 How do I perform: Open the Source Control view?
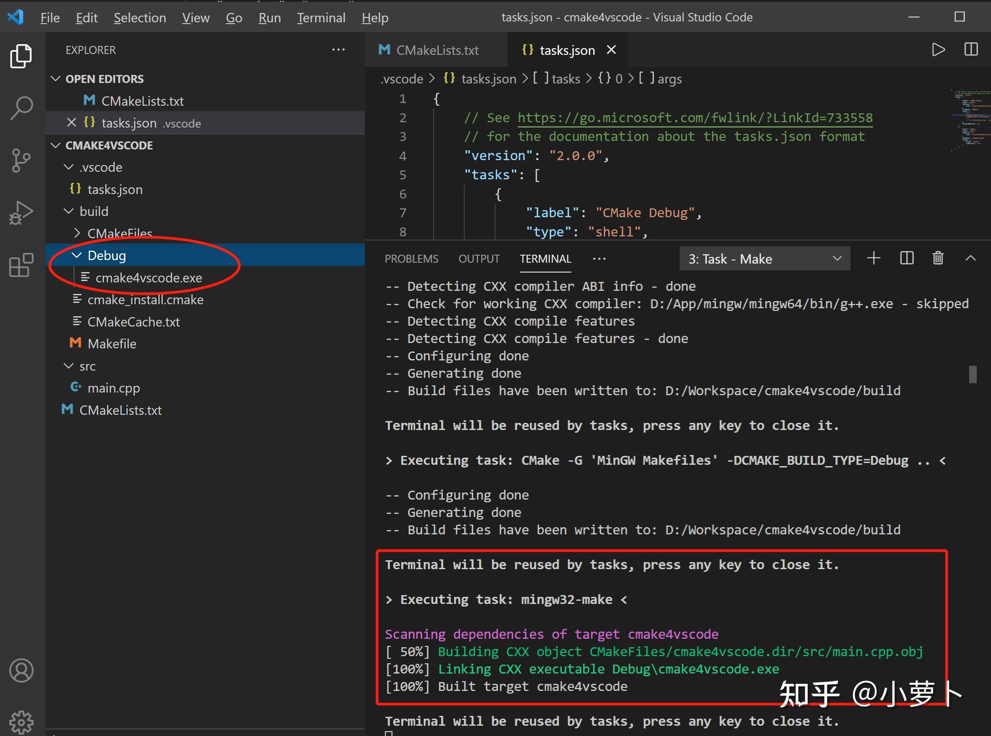click(x=21, y=161)
